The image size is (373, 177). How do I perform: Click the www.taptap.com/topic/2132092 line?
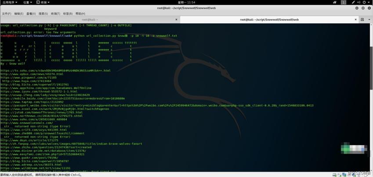pos(32,102)
